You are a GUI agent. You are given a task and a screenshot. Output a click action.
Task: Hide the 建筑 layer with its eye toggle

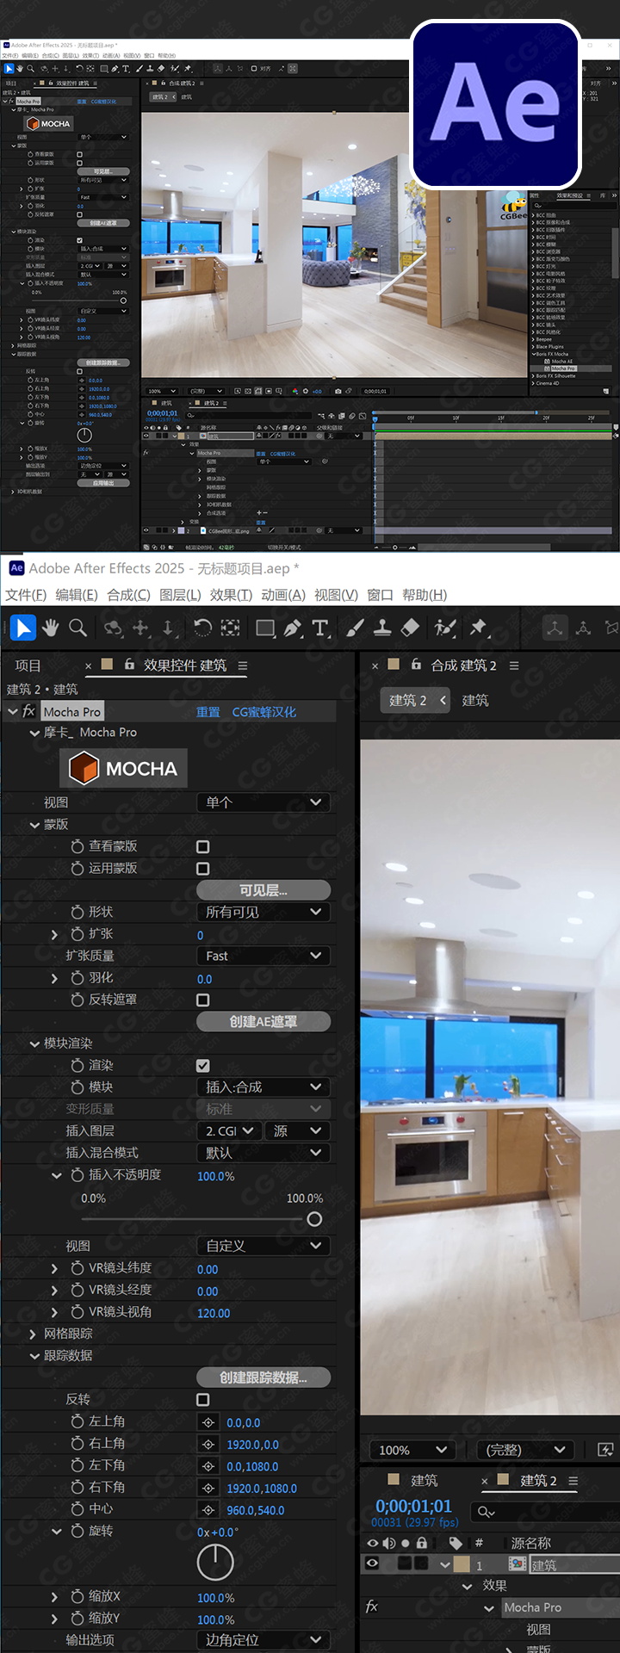[372, 1563]
